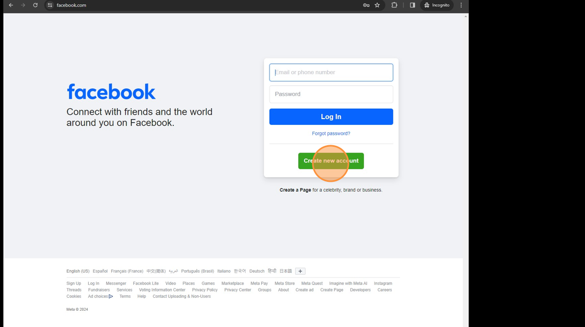Click Imagine with Meta AI
The image size is (585, 327).
[348, 284]
